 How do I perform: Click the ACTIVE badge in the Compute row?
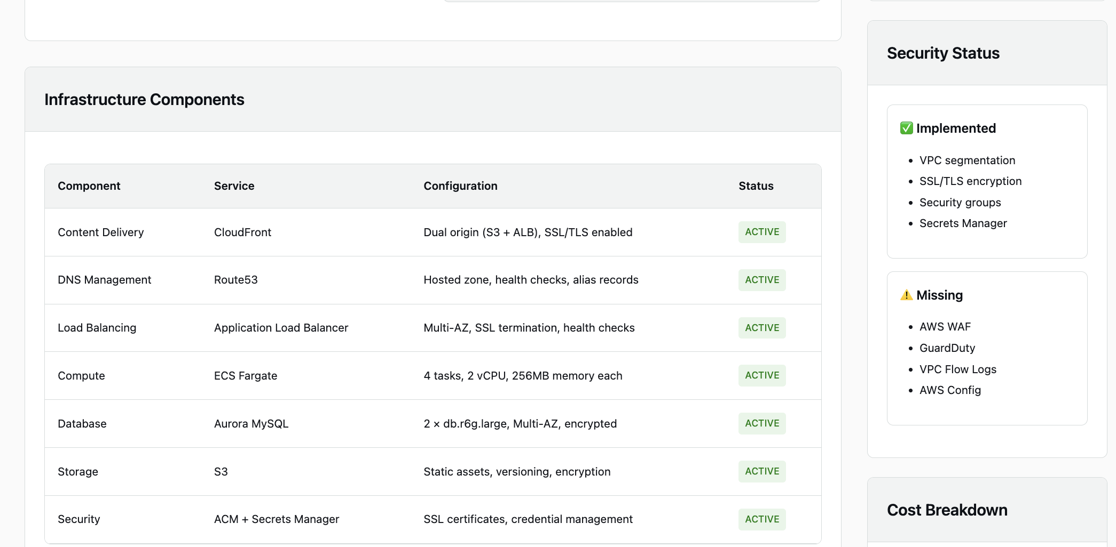761,375
